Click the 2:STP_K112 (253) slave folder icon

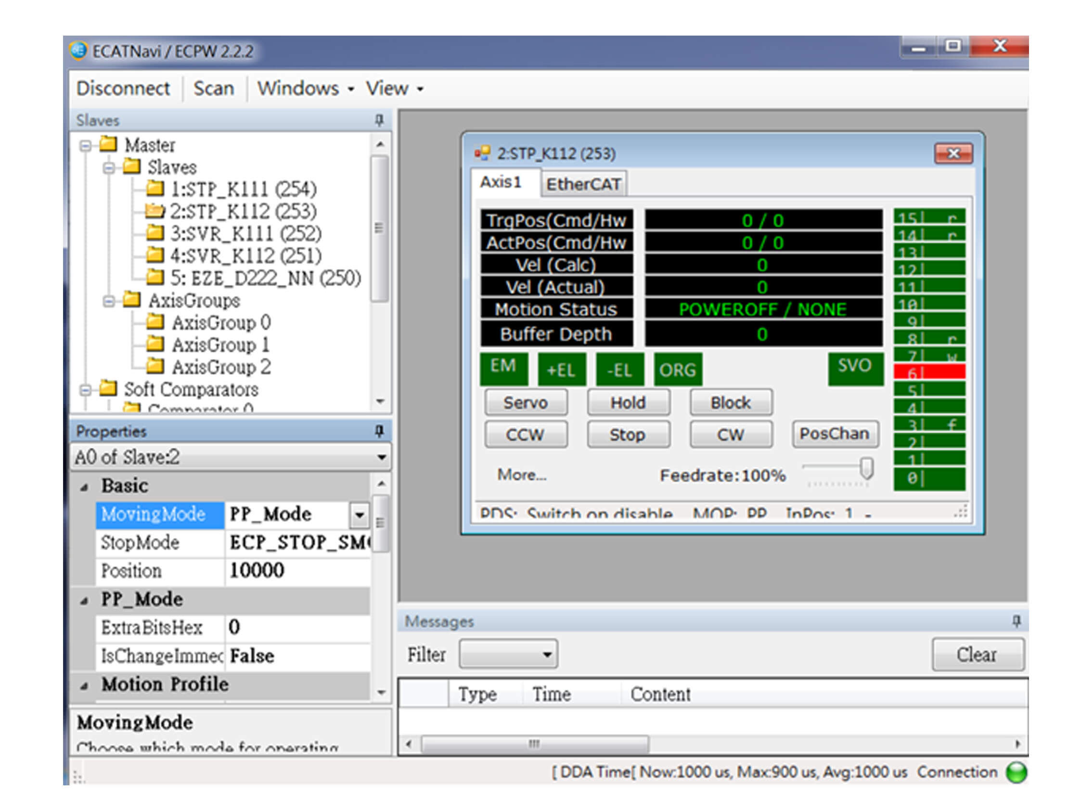click(155, 211)
